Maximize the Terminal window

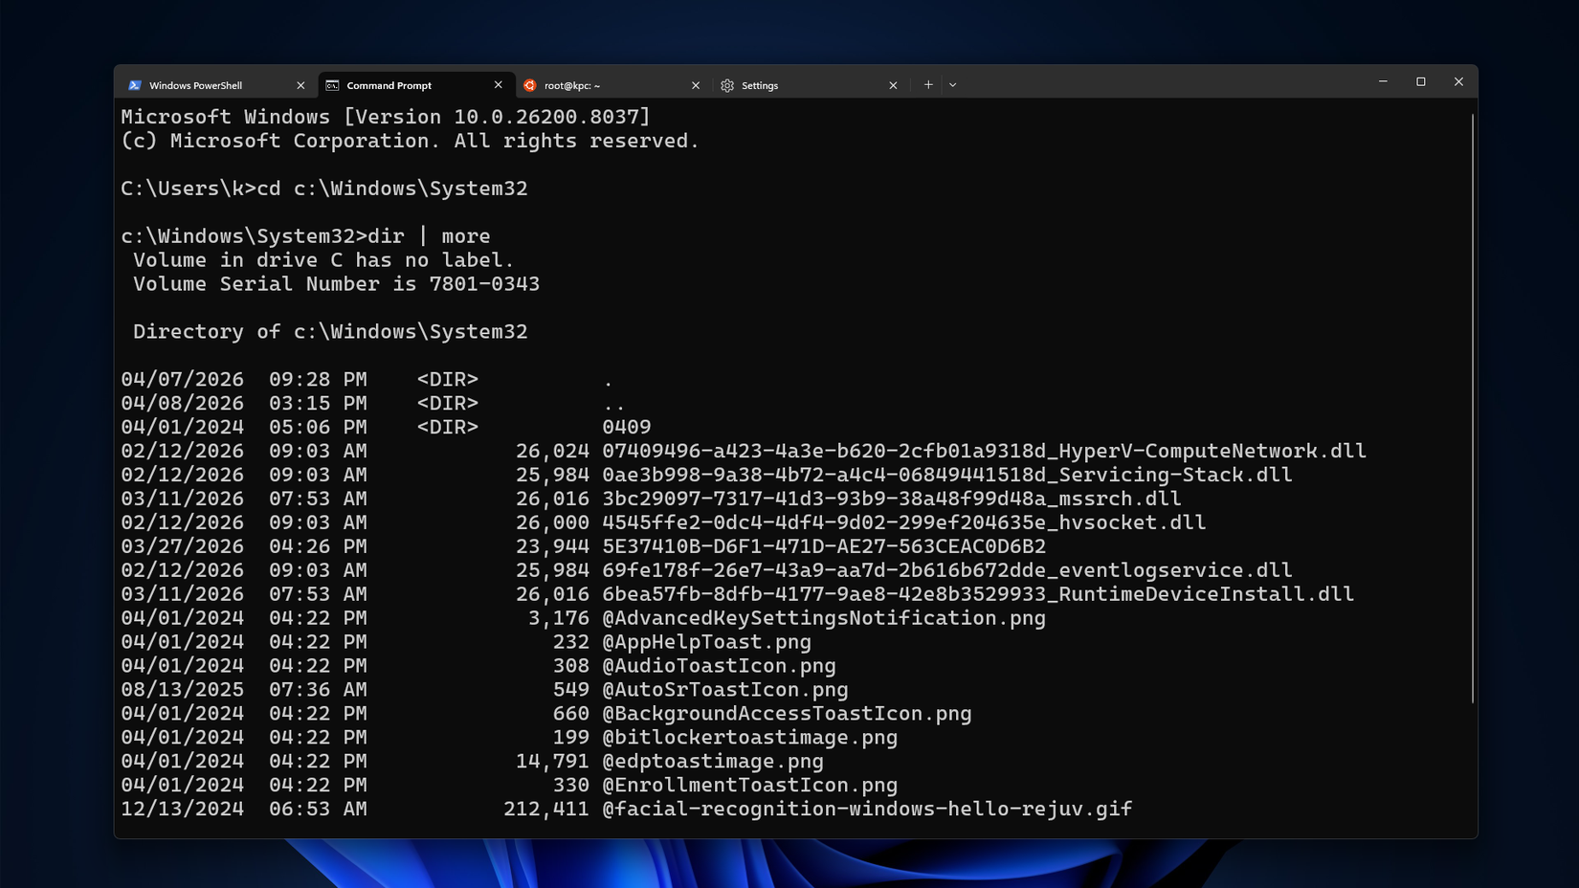(1421, 82)
